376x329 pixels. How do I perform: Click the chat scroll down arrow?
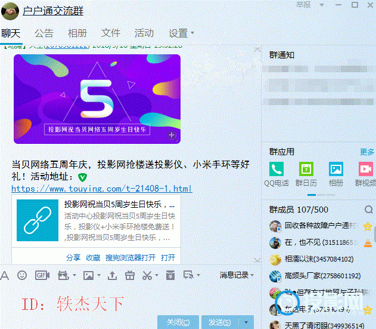(x=257, y=260)
